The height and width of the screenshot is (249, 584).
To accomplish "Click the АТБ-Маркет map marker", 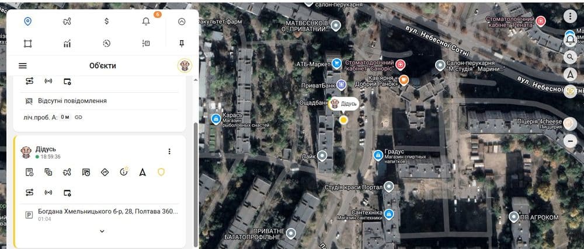I will 337,64.
